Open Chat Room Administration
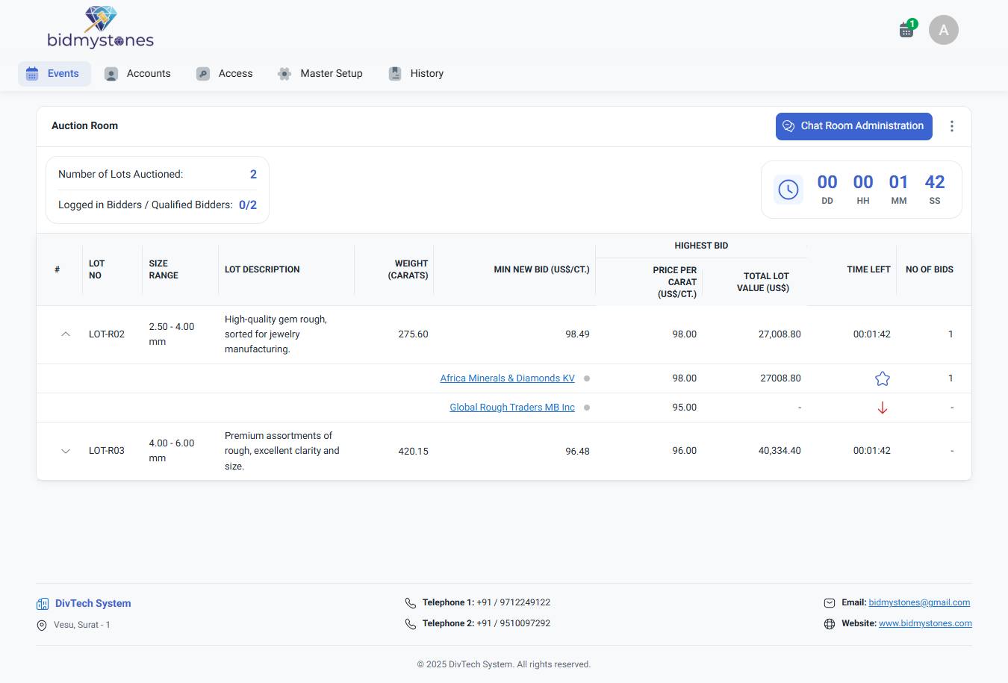 coord(853,126)
